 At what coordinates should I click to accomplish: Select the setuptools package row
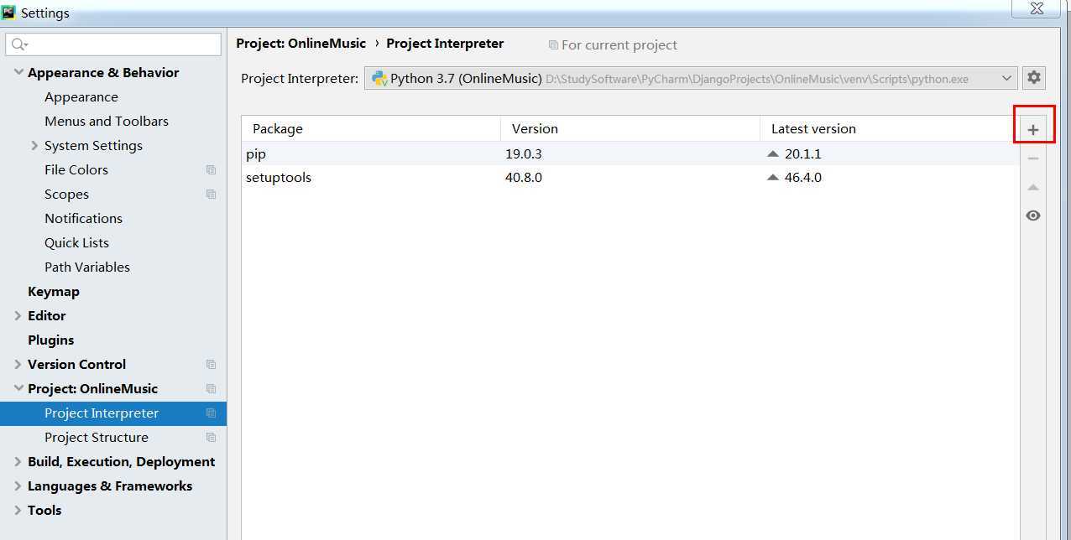click(630, 177)
